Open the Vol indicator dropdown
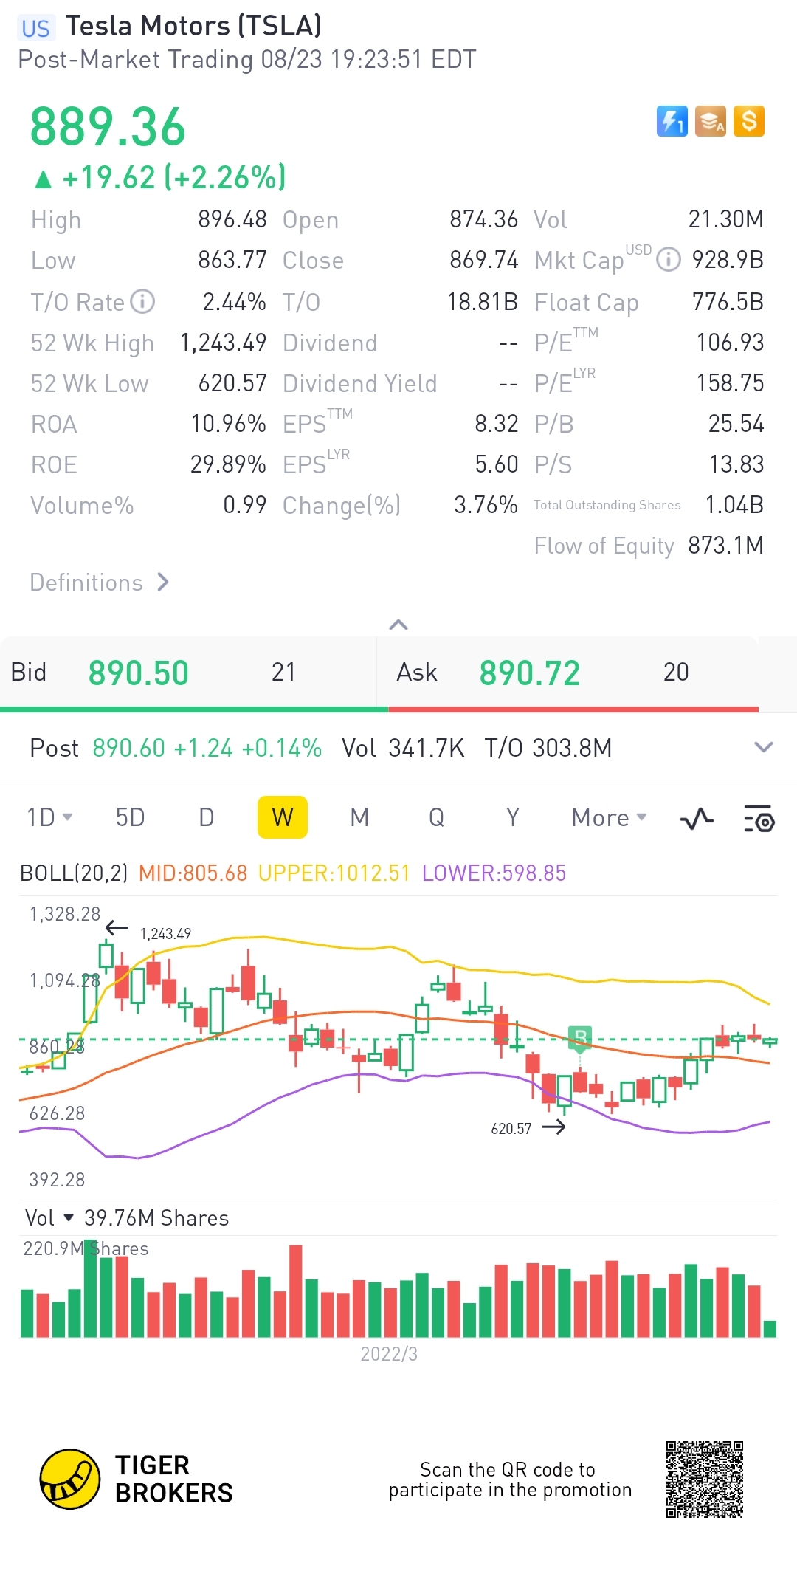 (x=49, y=1218)
